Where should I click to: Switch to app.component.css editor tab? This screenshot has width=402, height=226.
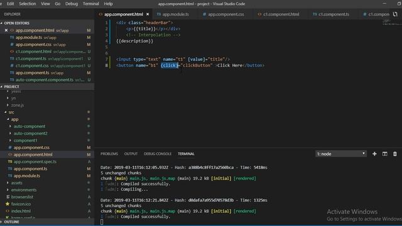226,14
